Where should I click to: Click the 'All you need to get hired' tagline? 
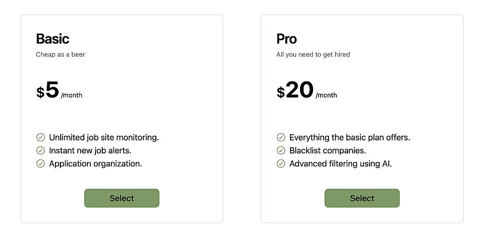[313, 54]
